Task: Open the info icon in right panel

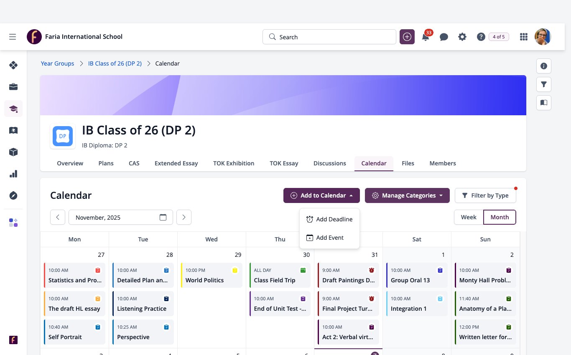Action: pyautogui.click(x=544, y=66)
